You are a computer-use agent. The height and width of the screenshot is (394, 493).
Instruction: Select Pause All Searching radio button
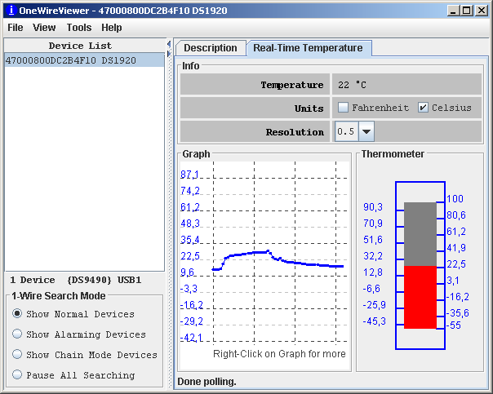coord(17,375)
